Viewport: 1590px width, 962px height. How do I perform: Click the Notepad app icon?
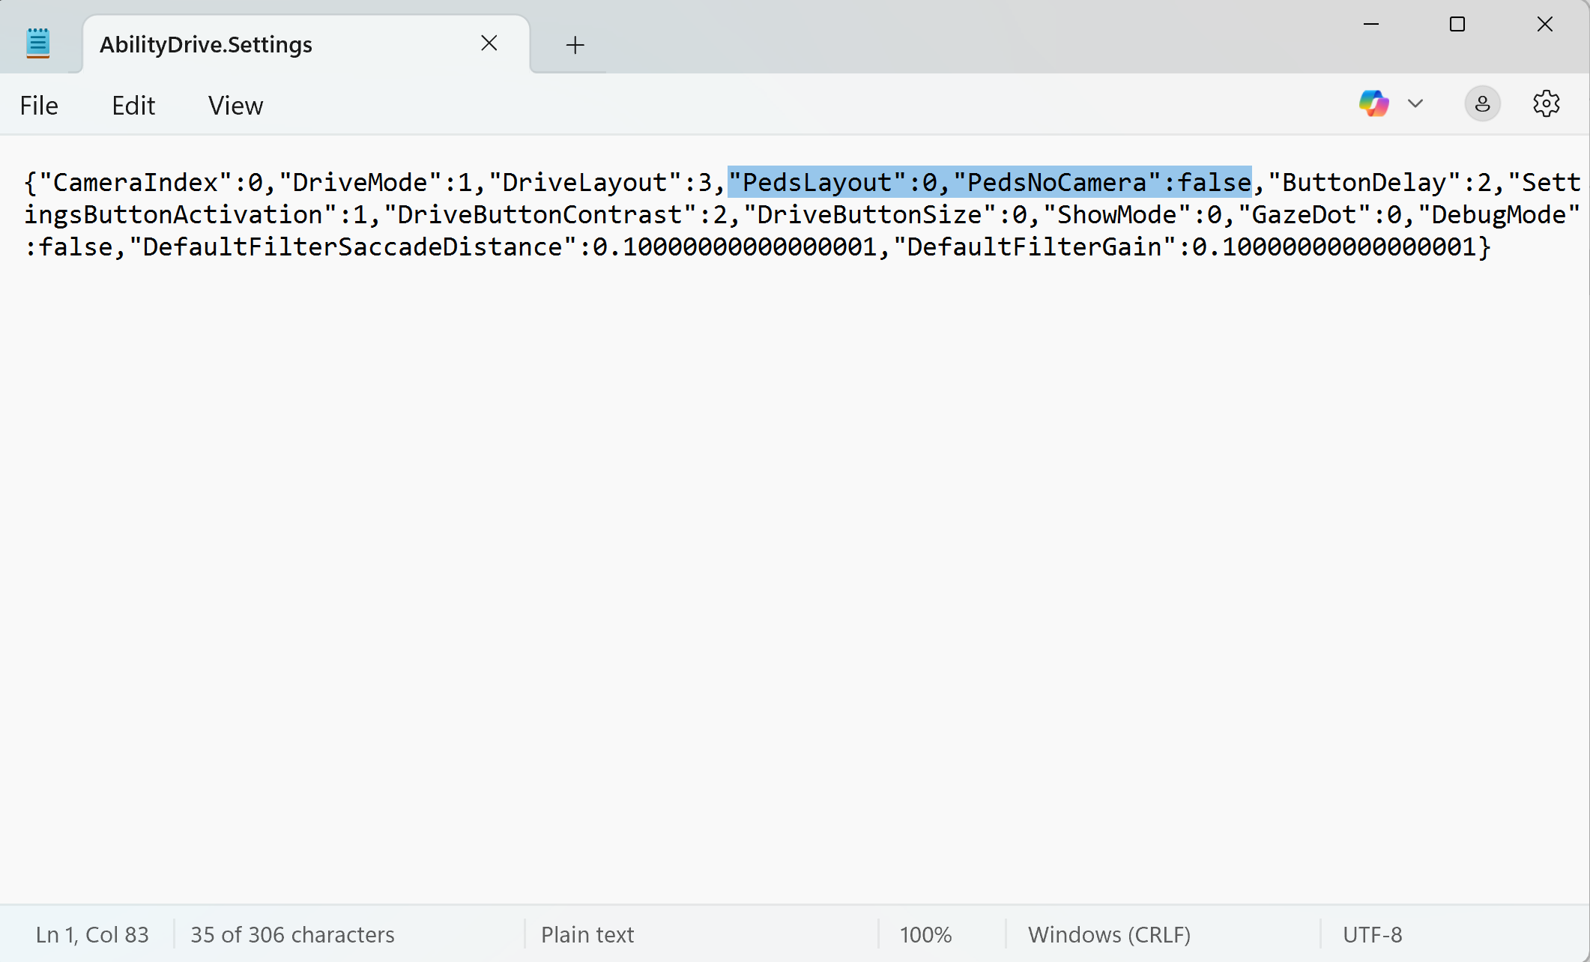(37, 43)
